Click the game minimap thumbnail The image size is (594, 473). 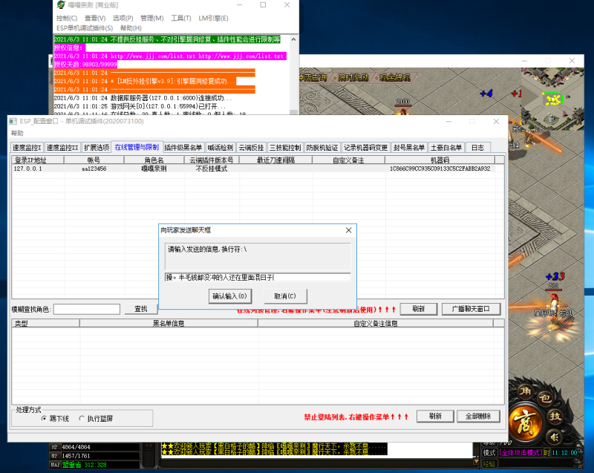[552, 100]
